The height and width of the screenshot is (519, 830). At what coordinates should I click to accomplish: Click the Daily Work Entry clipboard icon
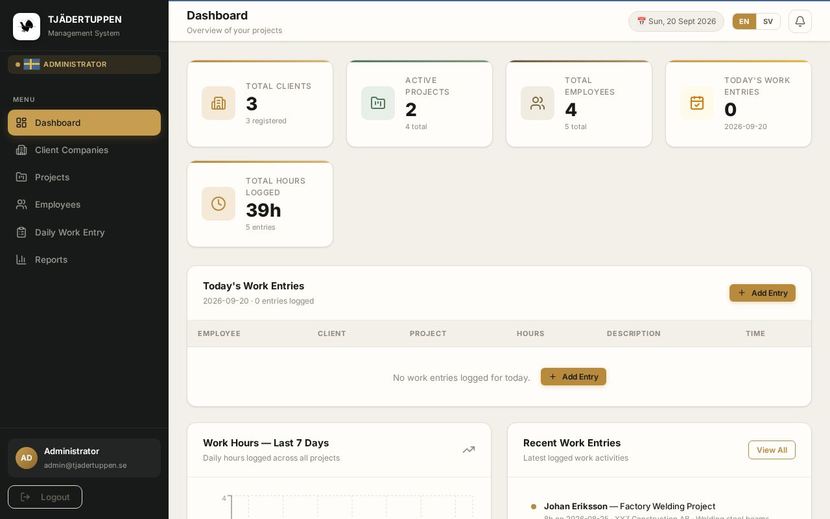[21, 232]
